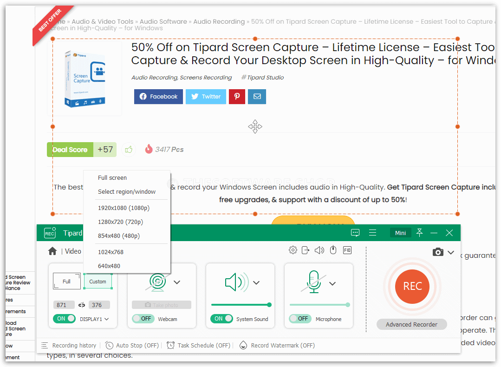This screenshot has height=367, width=501.
Task: Share the deal on Facebook
Action: coord(158,97)
